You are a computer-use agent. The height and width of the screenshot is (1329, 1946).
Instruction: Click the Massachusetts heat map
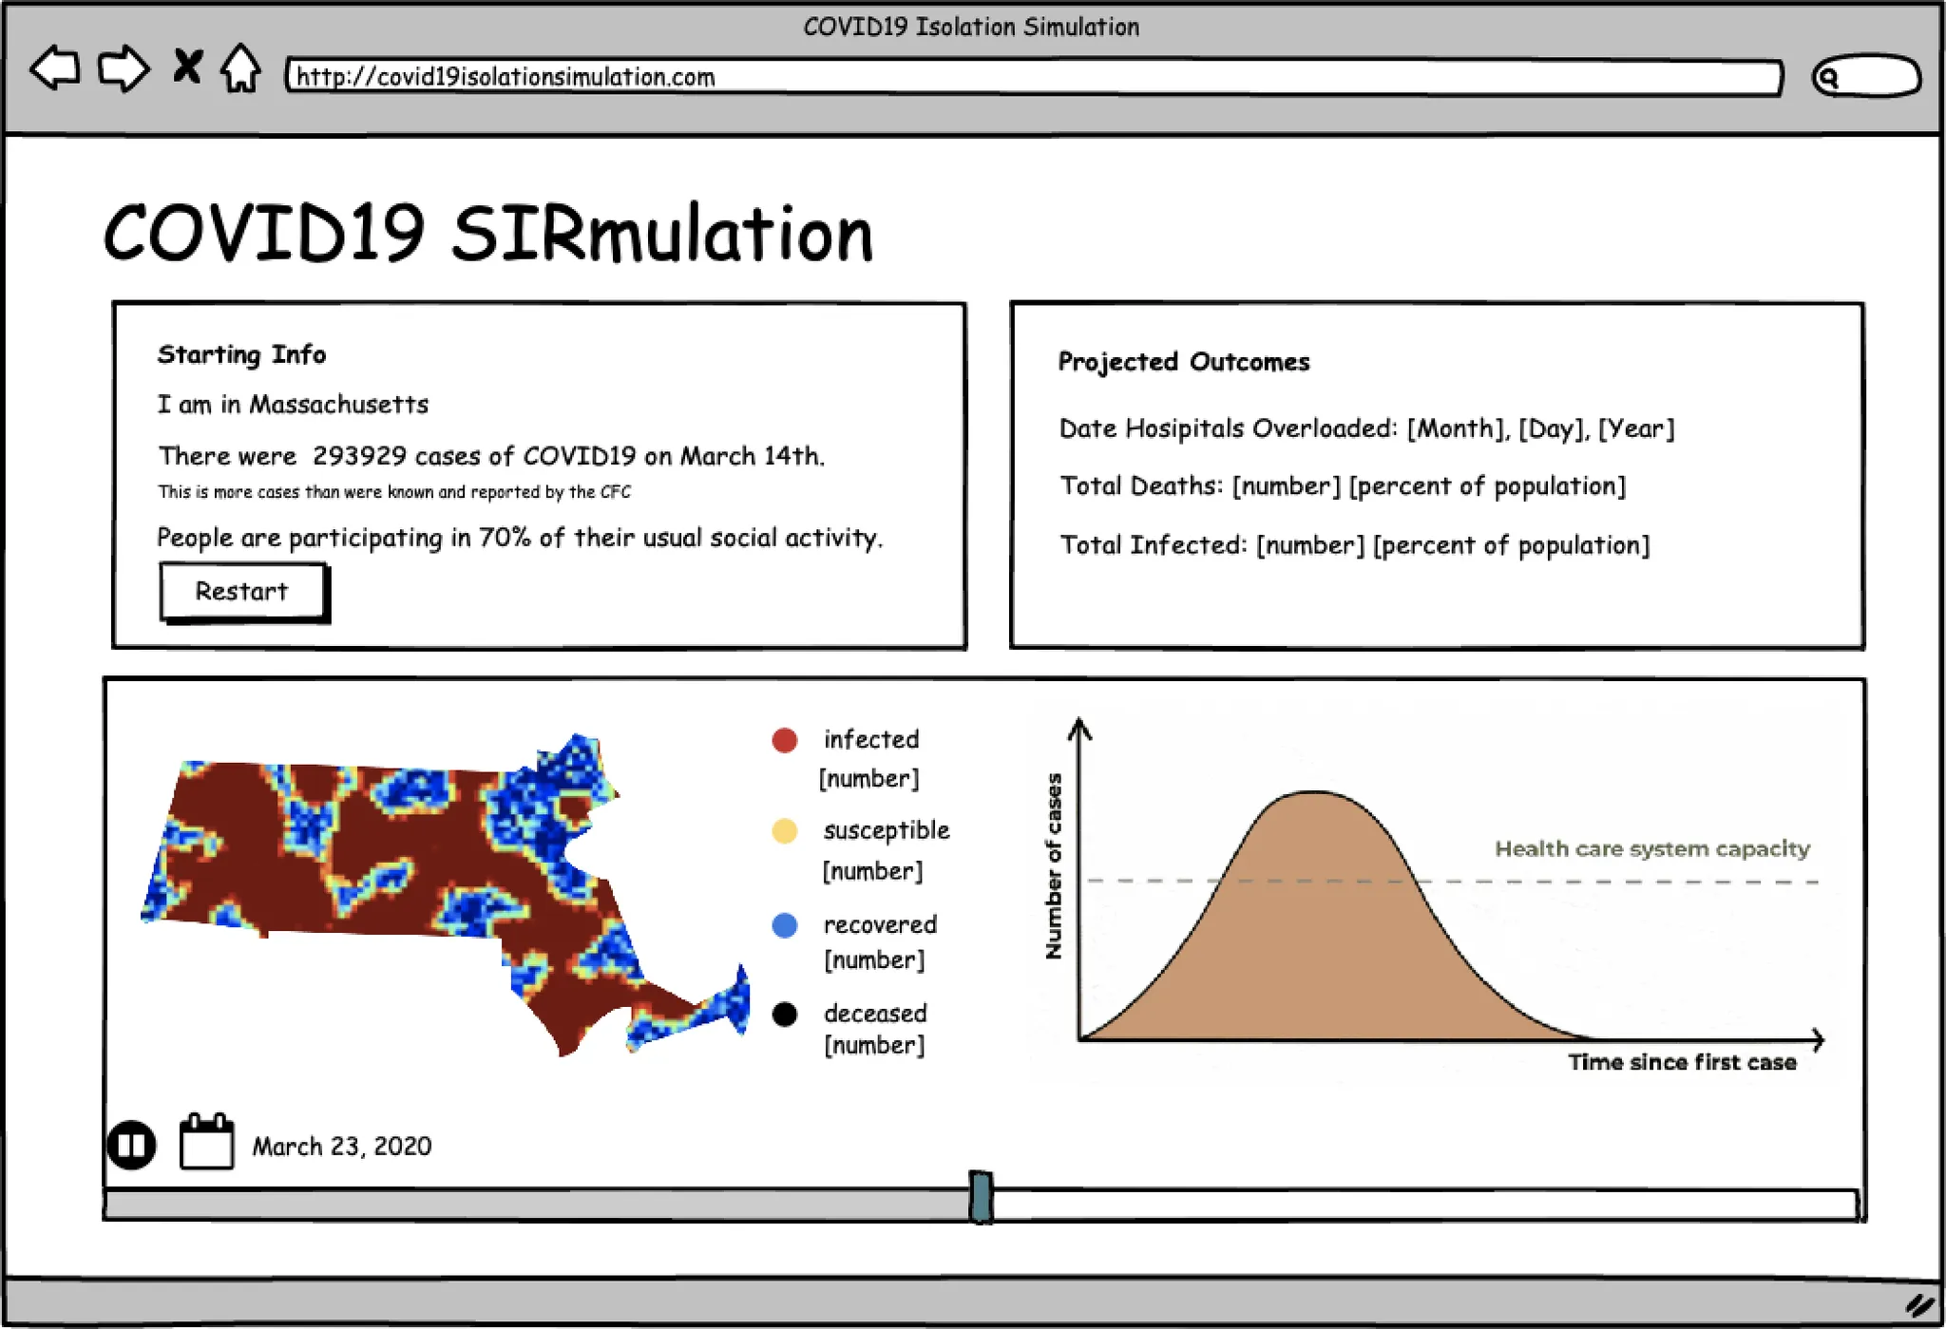click(x=445, y=893)
